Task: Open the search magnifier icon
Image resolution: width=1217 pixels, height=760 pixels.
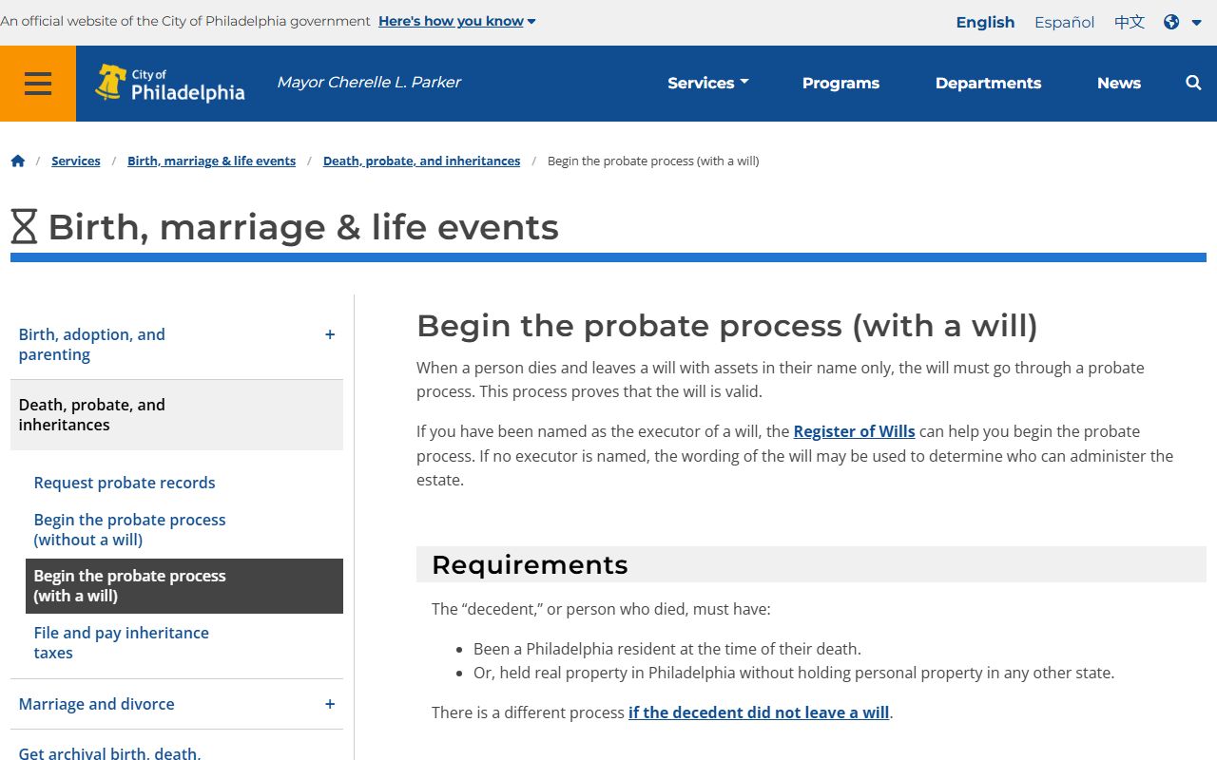Action: [x=1193, y=83]
